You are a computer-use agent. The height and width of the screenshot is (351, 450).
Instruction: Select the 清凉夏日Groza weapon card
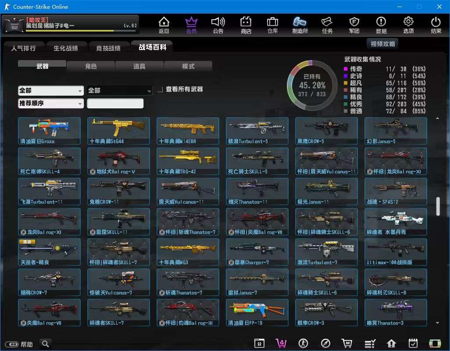[50, 131]
